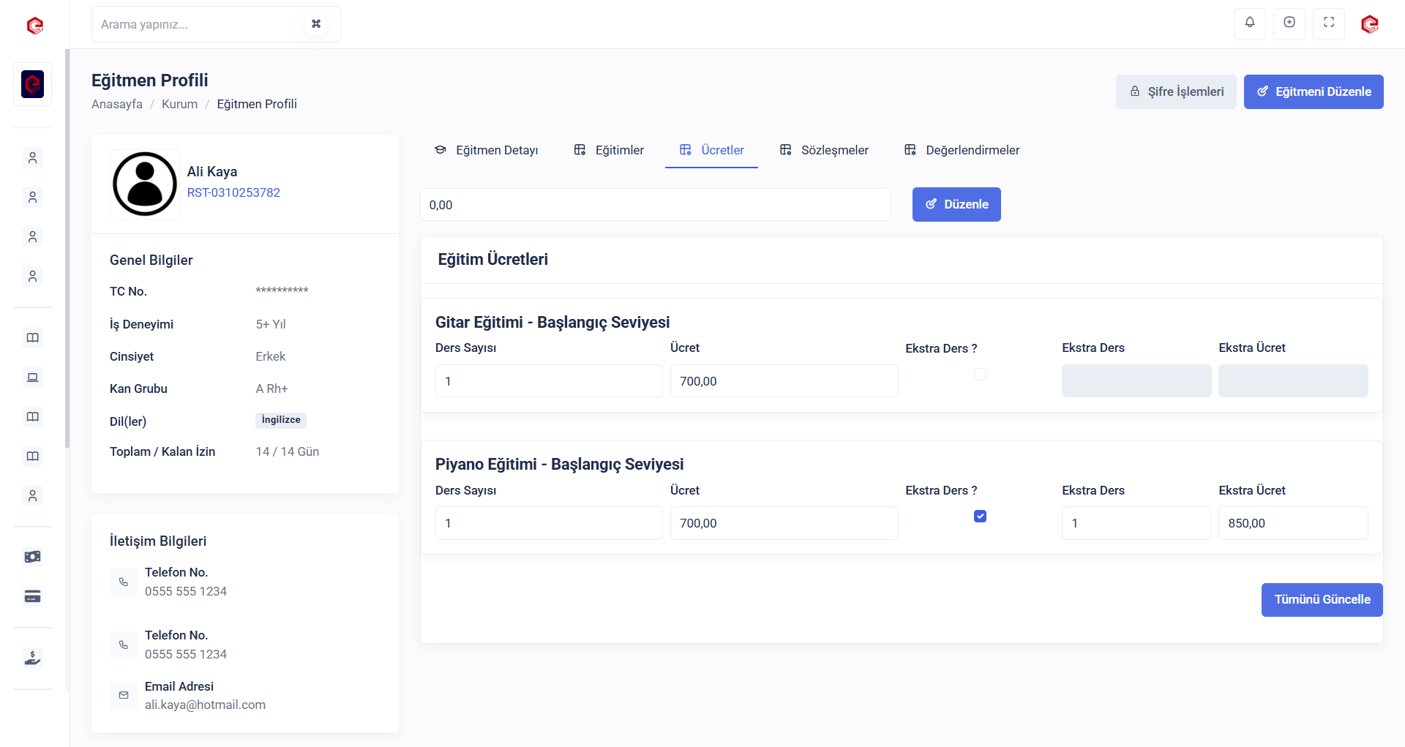Open Şifre İşlemleri

(x=1176, y=91)
